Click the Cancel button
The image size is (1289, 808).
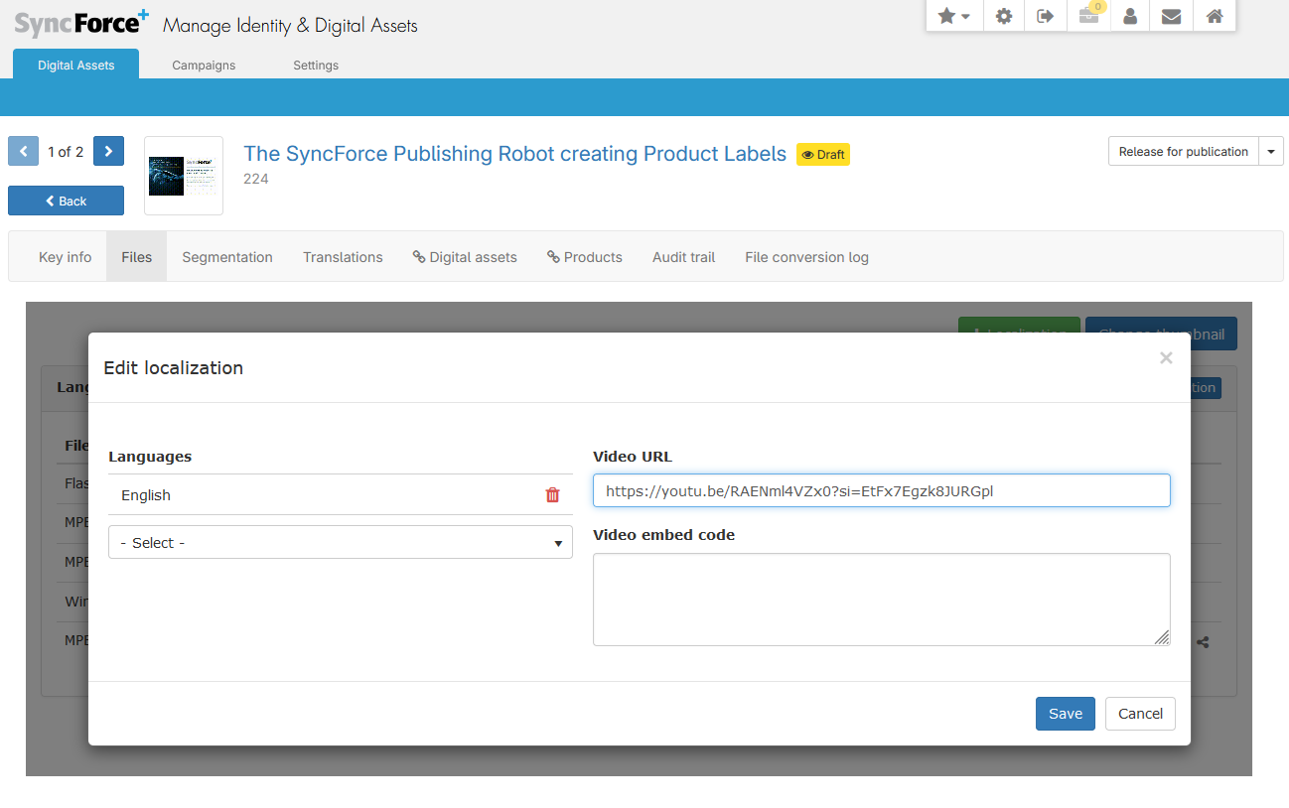pos(1140,714)
